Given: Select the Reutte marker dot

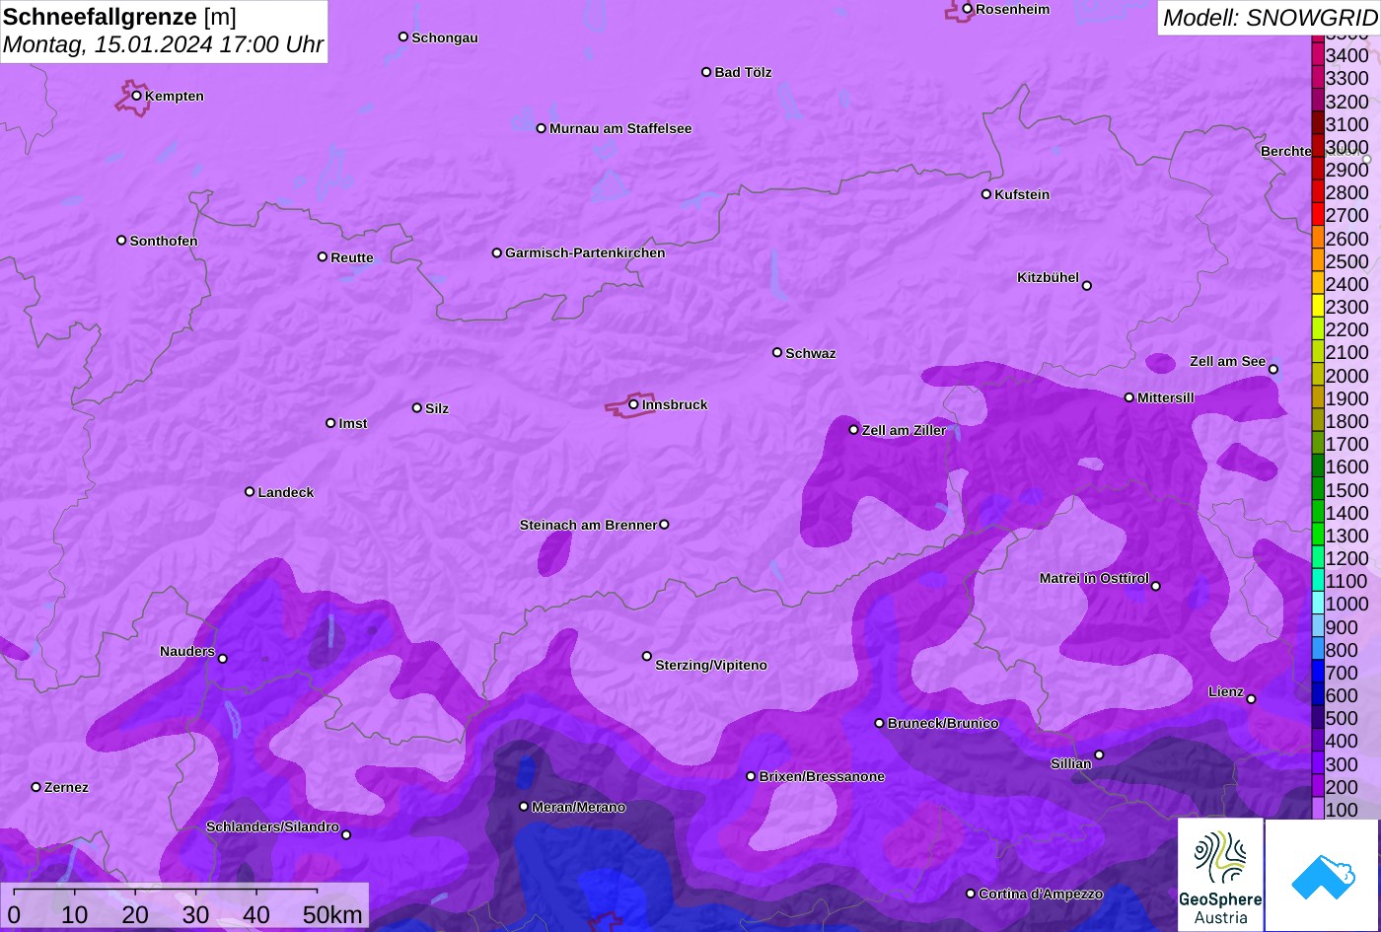Looking at the screenshot, I should [323, 256].
